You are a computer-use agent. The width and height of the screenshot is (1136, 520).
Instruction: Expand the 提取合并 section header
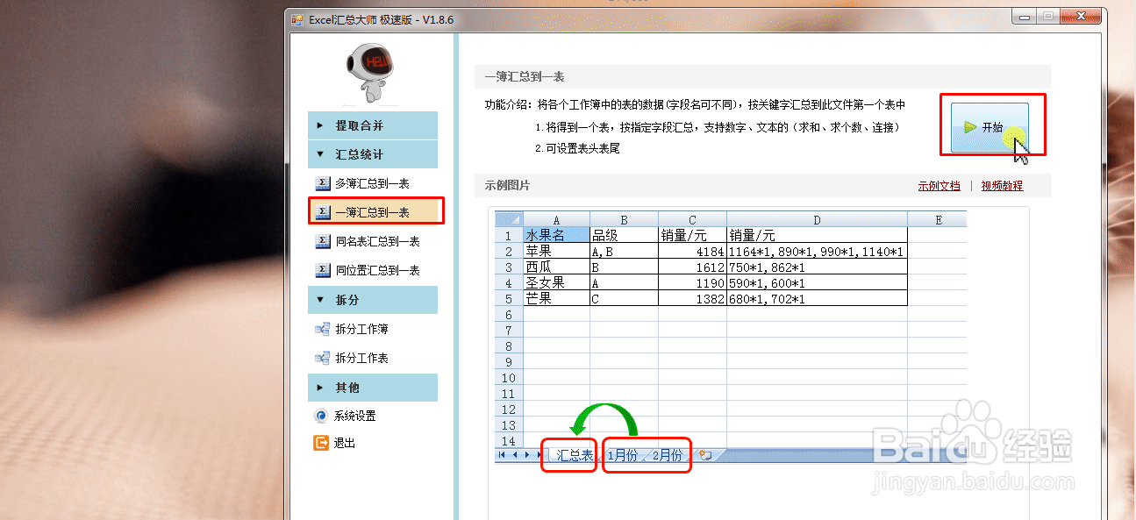coord(373,125)
